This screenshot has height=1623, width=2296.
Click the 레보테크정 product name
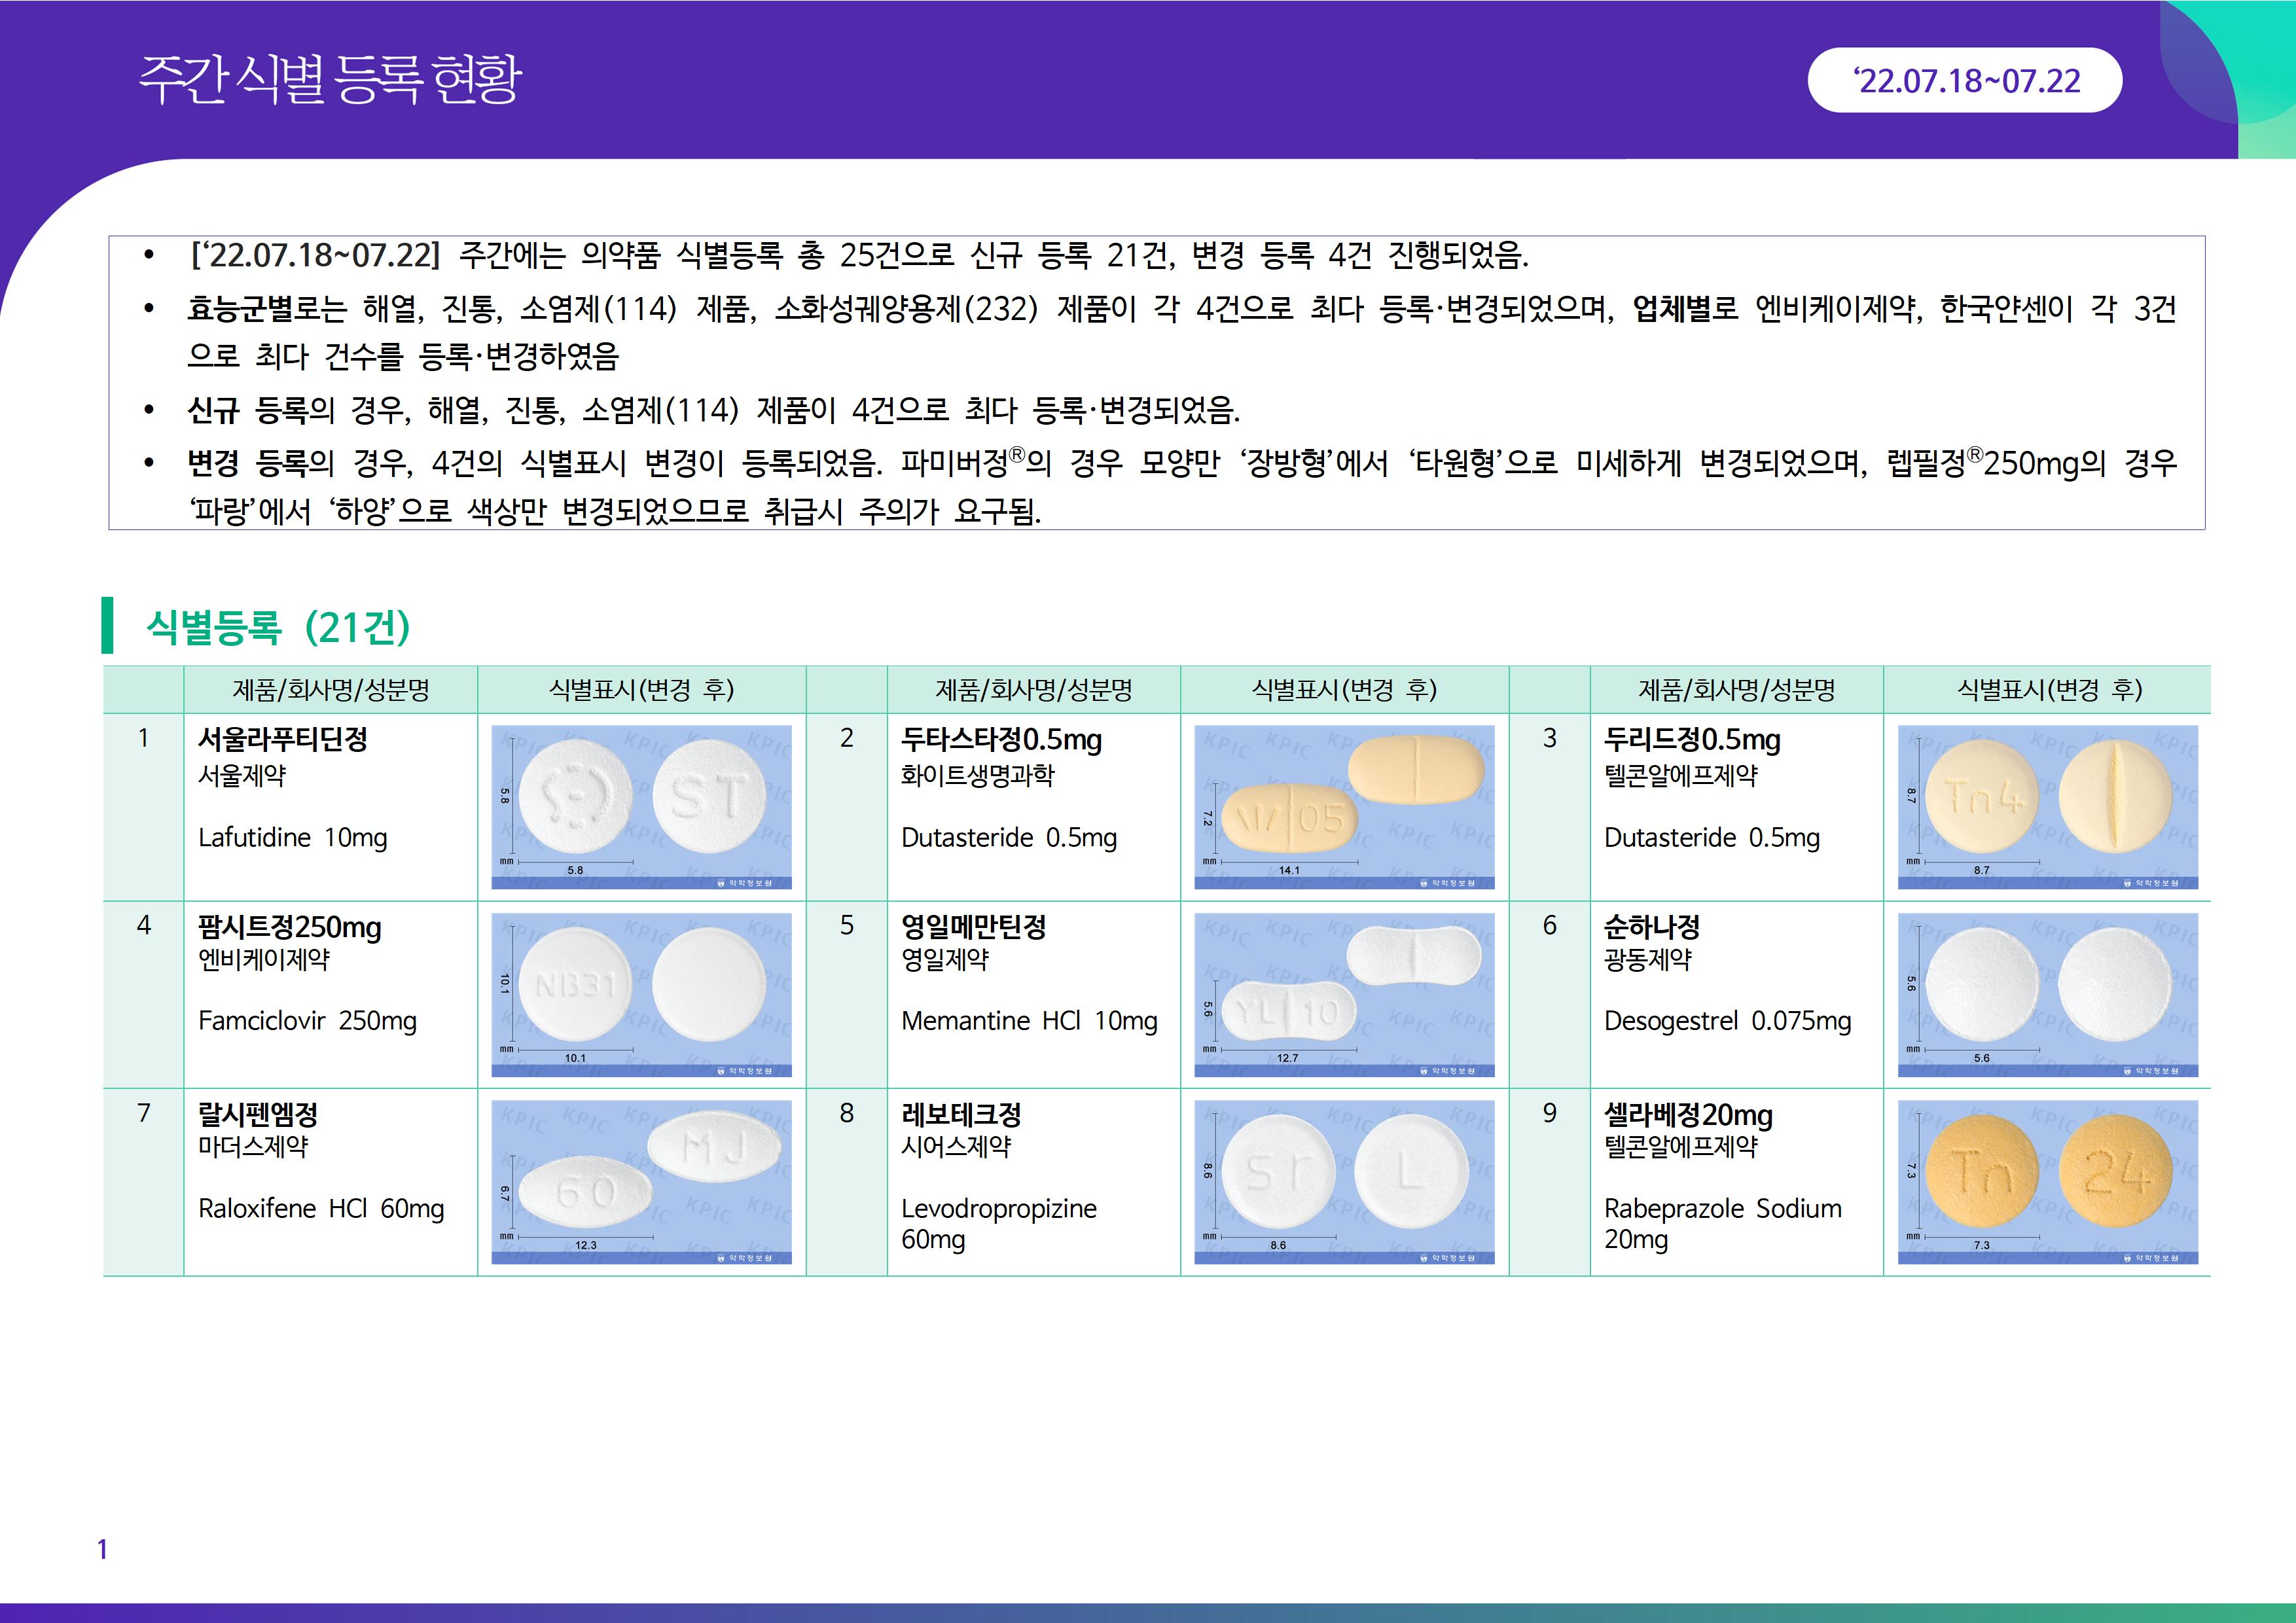(x=961, y=1114)
